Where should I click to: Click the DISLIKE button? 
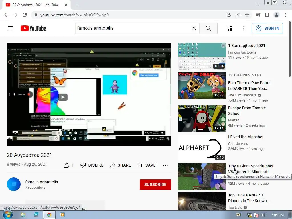pos(92,165)
